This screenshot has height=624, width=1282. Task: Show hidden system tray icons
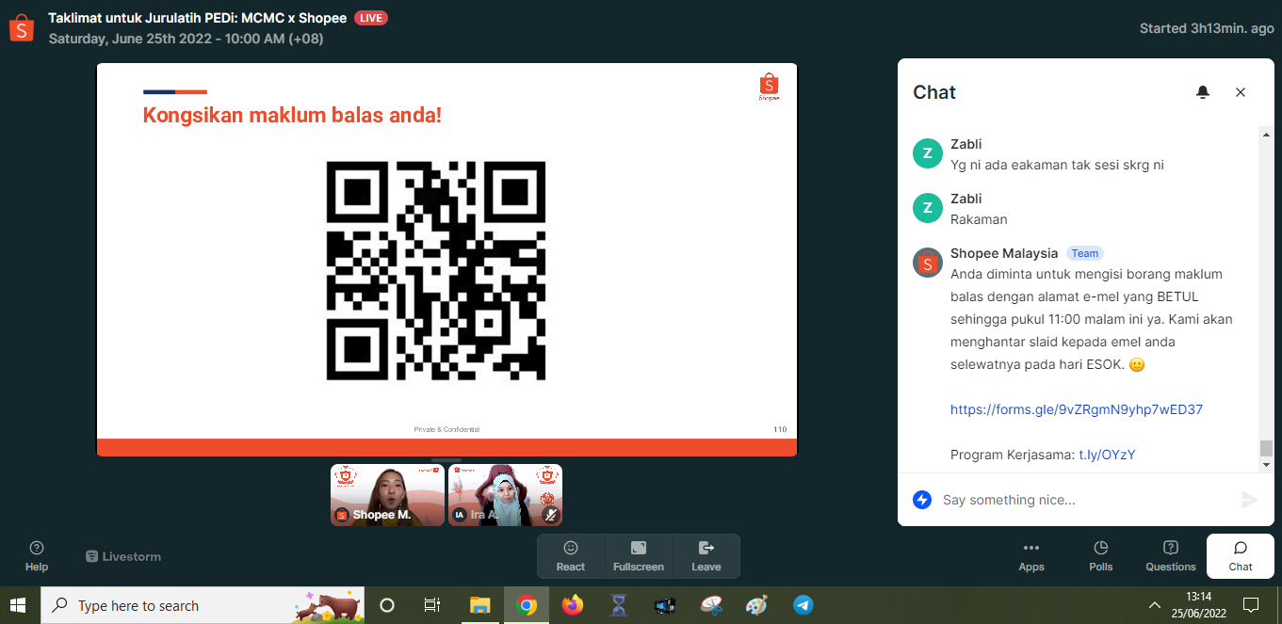tap(1154, 605)
